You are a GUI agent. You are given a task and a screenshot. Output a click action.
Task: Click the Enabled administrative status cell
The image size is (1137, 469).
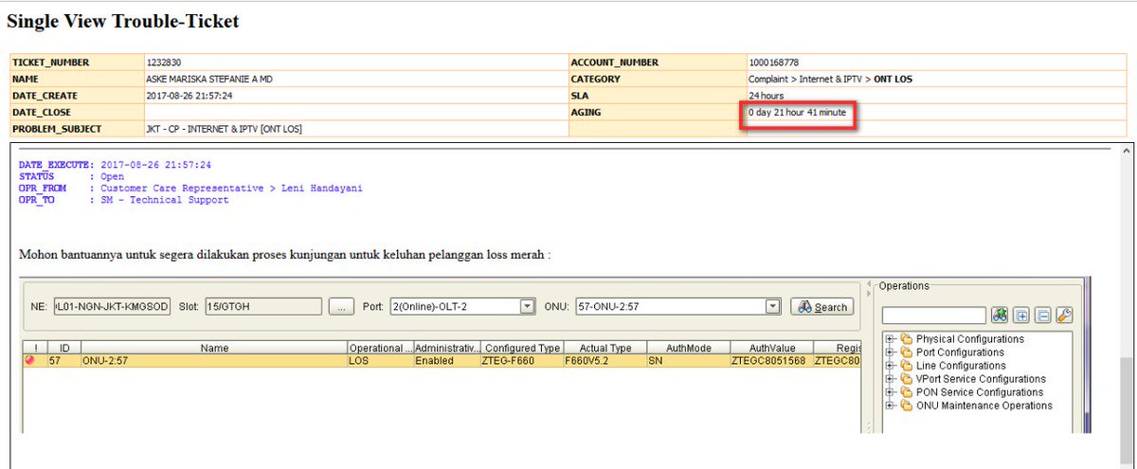[x=447, y=361]
